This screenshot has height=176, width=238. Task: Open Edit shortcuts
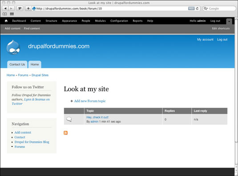221,29
